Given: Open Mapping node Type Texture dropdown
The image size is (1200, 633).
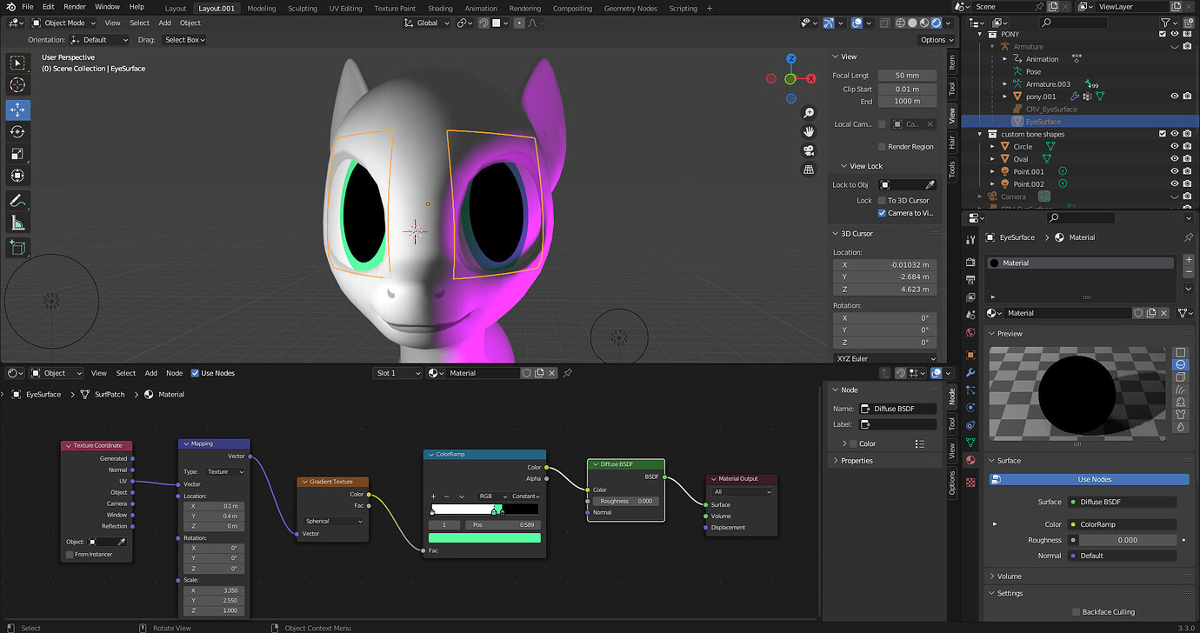Looking at the screenshot, I should [225, 472].
